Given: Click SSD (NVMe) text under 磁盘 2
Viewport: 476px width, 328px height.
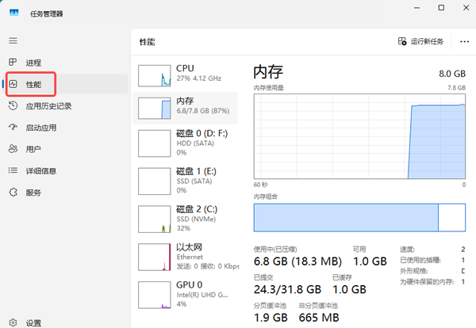Looking at the screenshot, I should (x=196, y=219).
